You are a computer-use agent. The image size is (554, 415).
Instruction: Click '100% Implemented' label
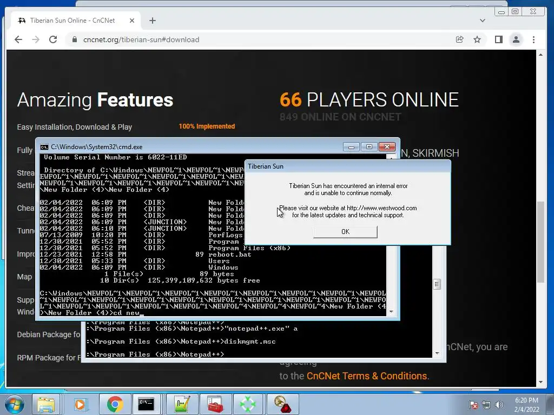point(207,126)
